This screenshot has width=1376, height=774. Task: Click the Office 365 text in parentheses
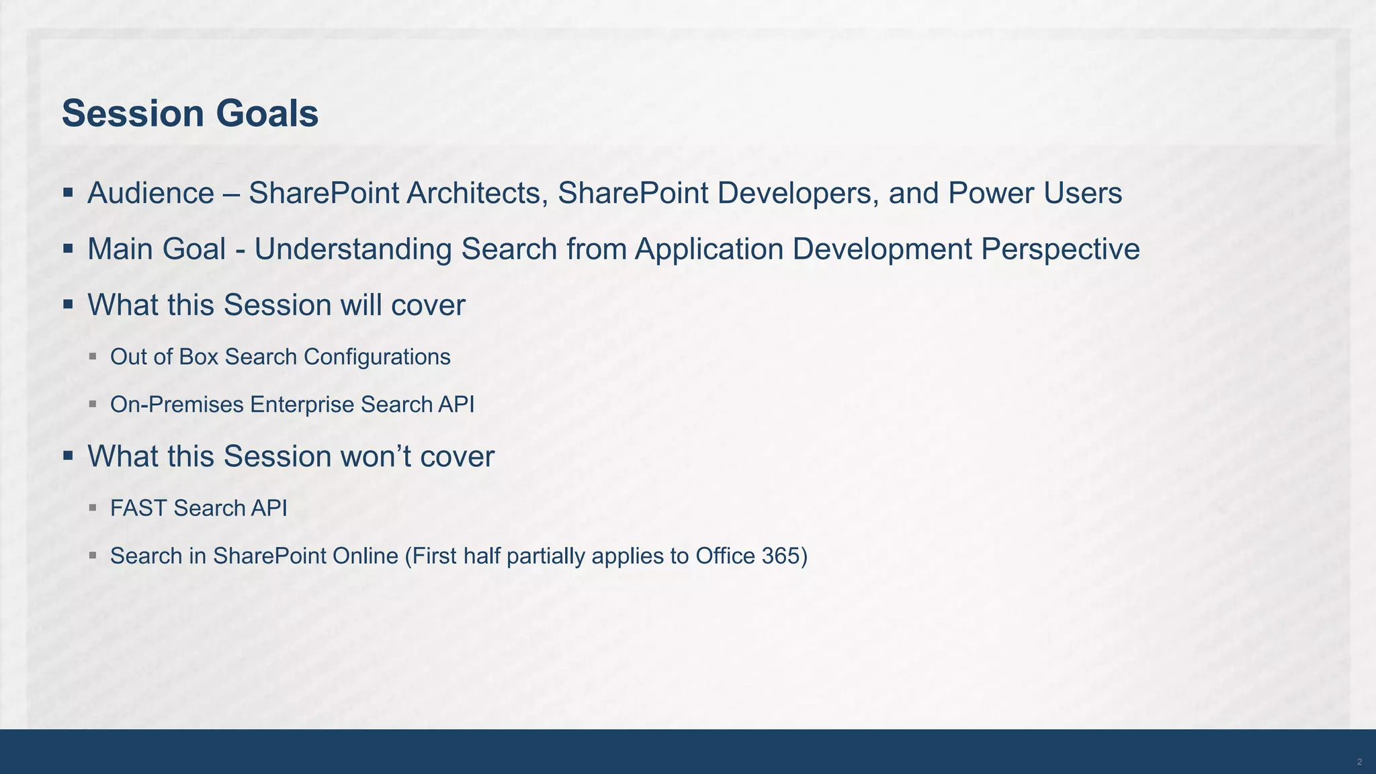point(747,556)
